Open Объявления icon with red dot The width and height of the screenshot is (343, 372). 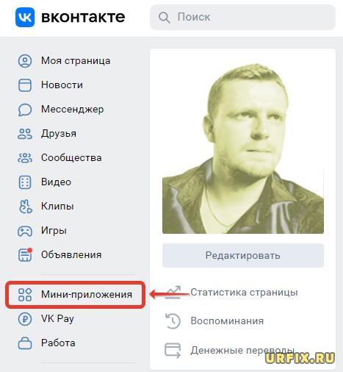(25, 255)
